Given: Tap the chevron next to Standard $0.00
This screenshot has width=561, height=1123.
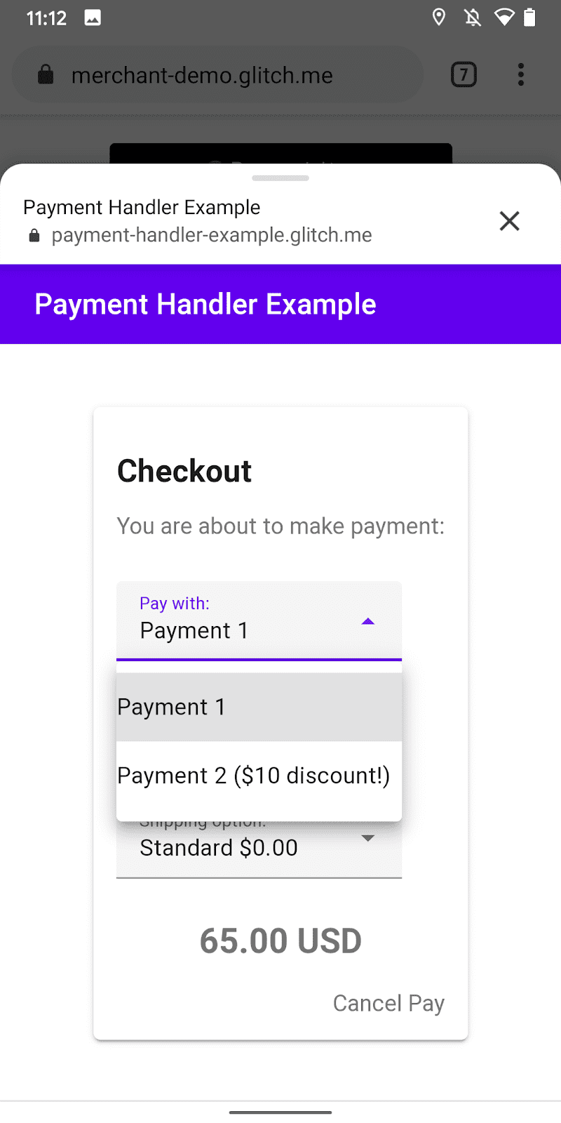Looking at the screenshot, I should click(x=367, y=837).
